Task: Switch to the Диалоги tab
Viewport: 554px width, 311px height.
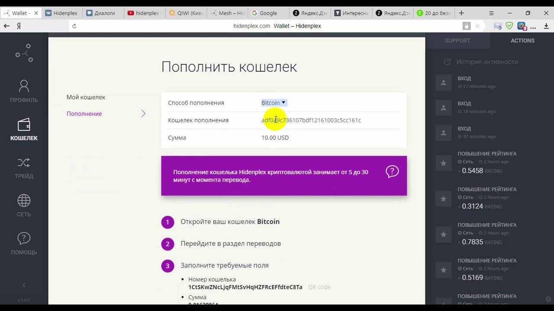Action: [103, 13]
